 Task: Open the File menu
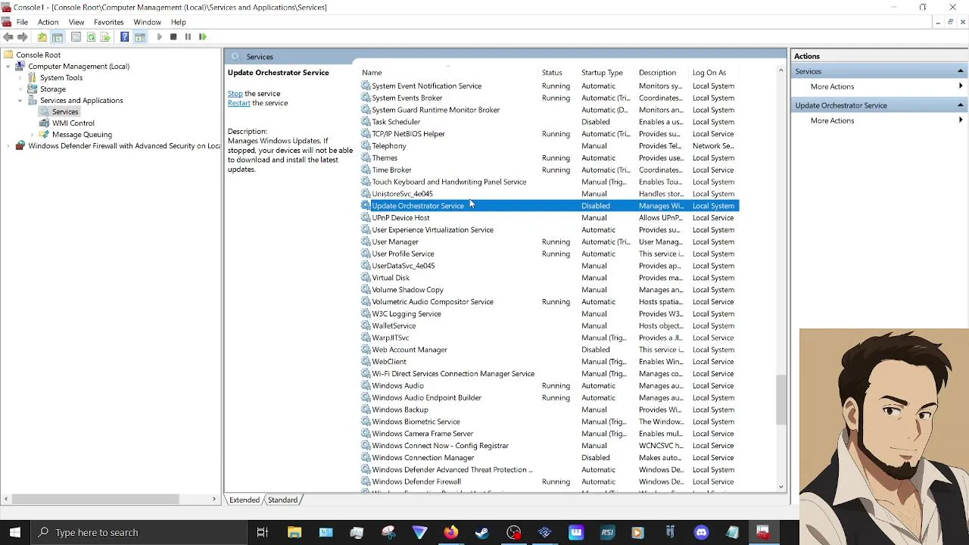coord(22,22)
